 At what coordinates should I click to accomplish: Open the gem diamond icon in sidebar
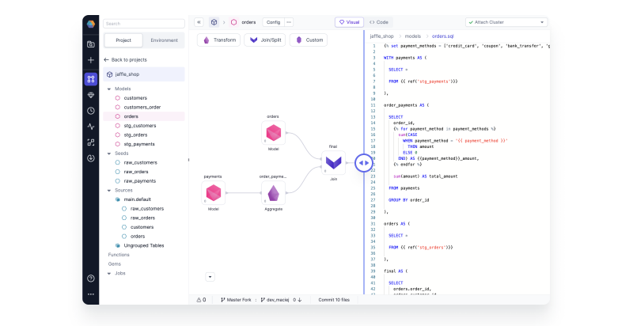pos(91,94)
